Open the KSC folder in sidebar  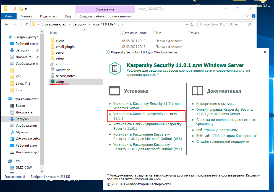coord(19,77)
